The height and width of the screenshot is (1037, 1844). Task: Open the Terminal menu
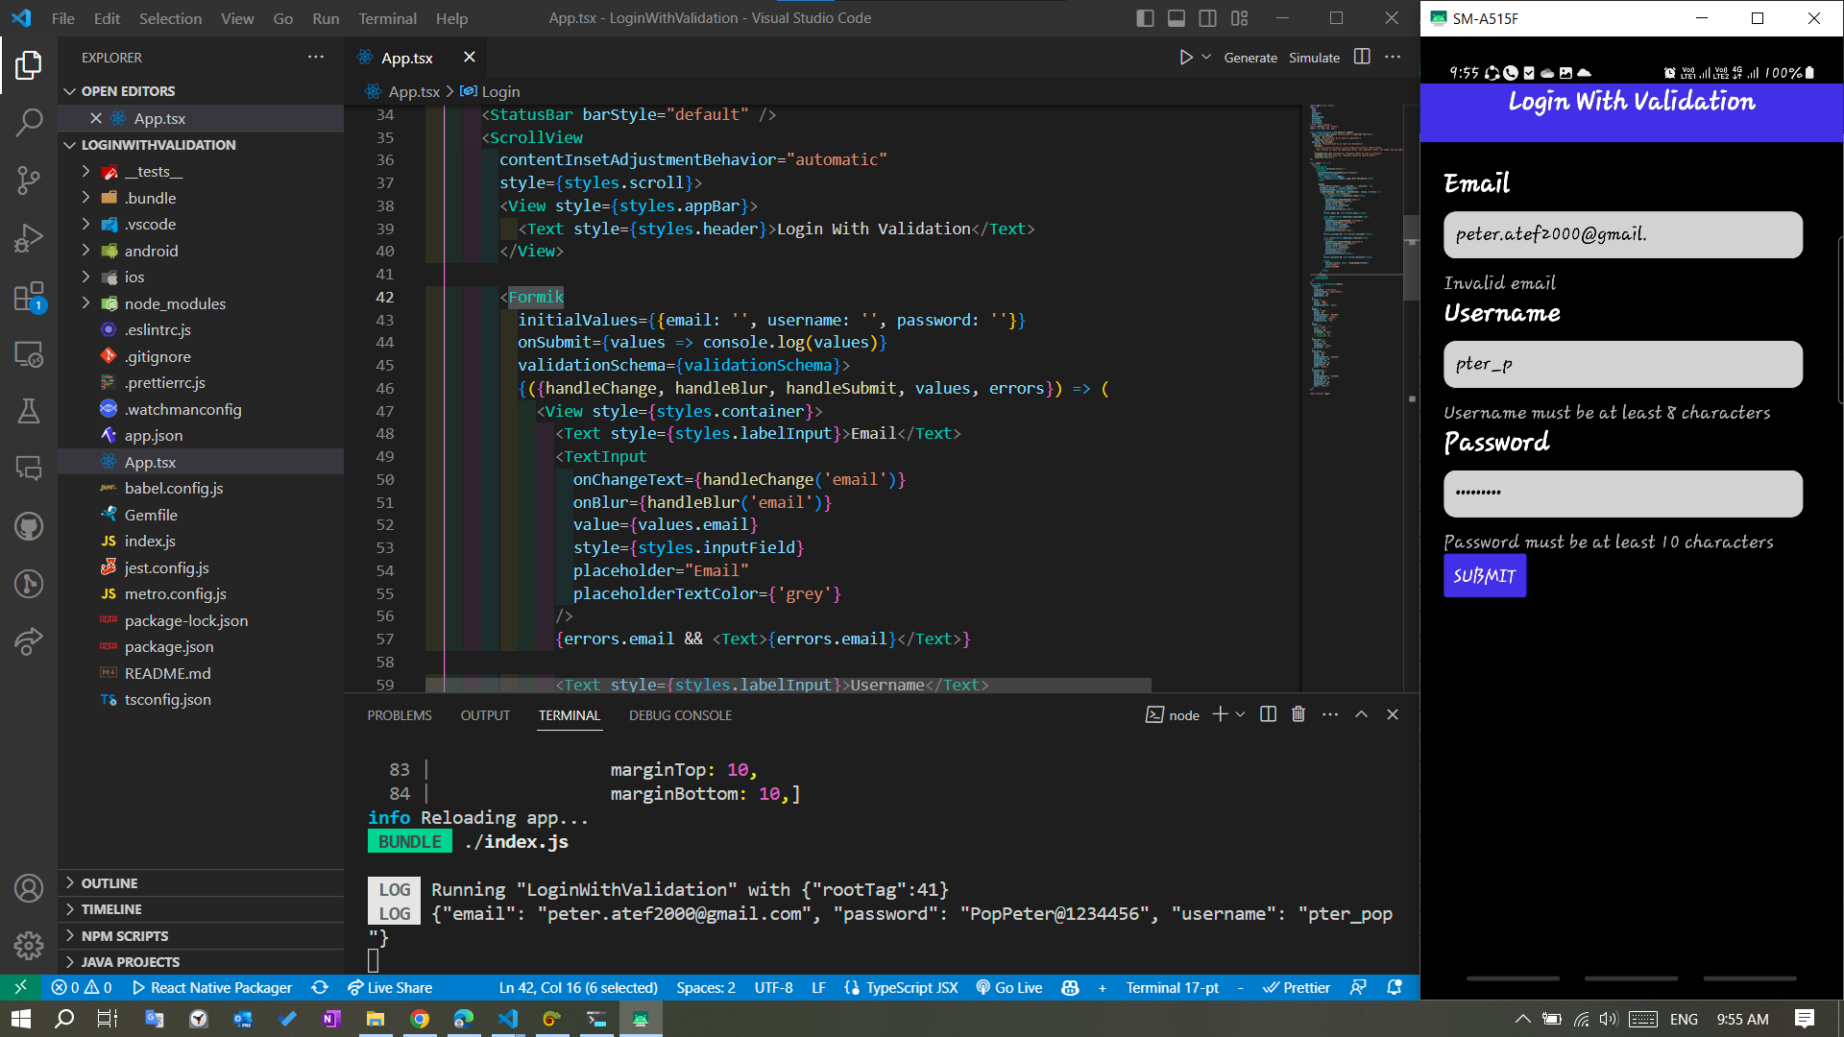click(x=387, y=18)
